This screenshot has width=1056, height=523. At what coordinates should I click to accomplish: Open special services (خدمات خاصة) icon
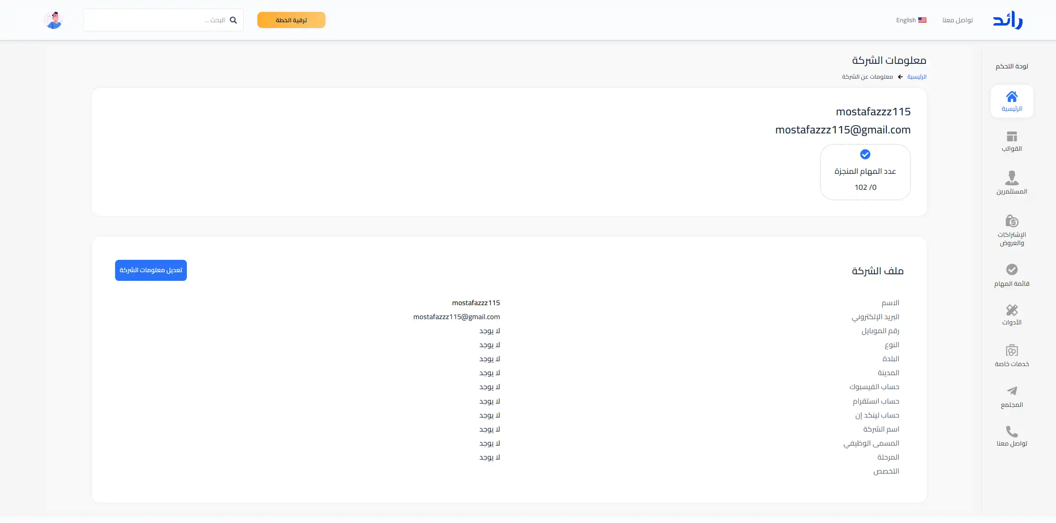[1011, 350]
